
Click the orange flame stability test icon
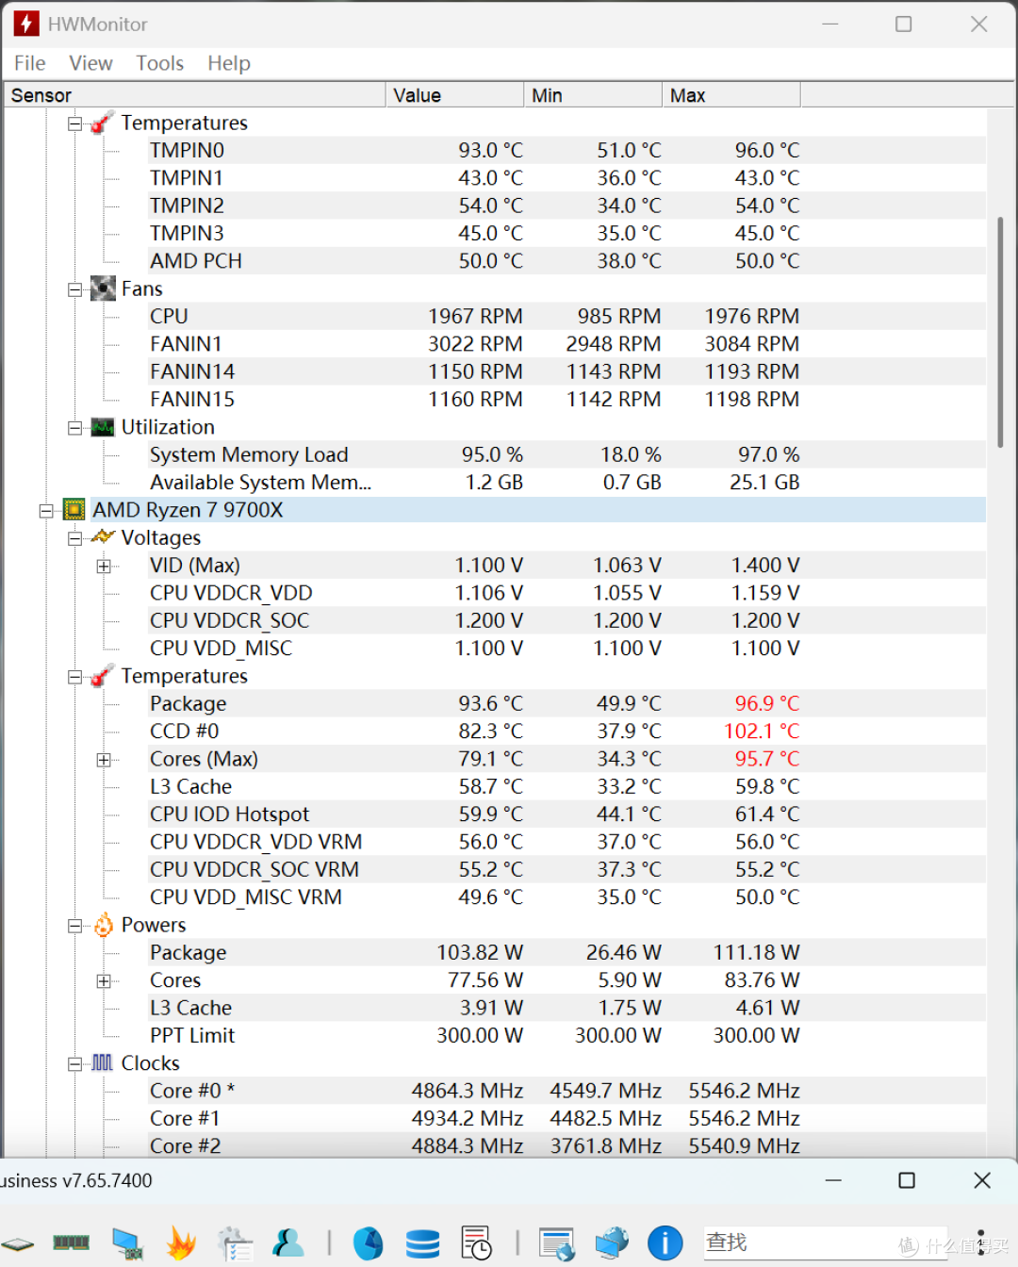coord(181,1244)
